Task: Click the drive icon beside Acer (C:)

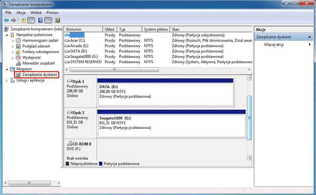Action: point(67,40)
